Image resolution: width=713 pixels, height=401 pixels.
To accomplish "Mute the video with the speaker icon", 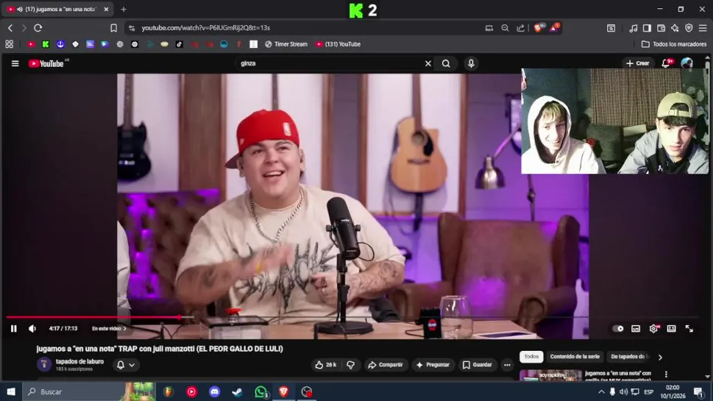I will tap(32, 329).
